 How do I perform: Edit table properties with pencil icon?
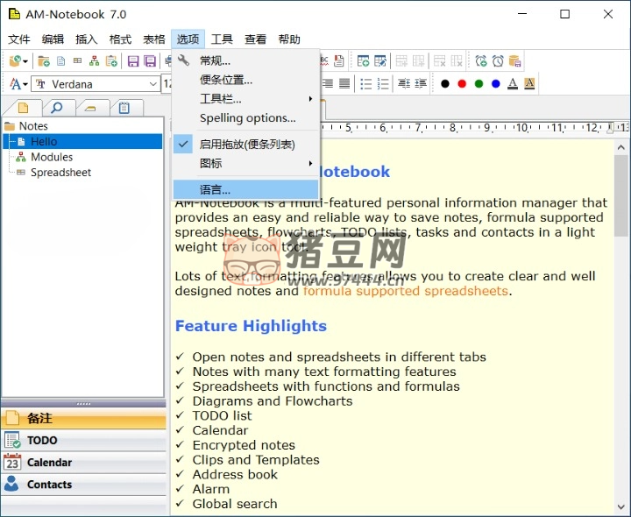click(380, 61)
